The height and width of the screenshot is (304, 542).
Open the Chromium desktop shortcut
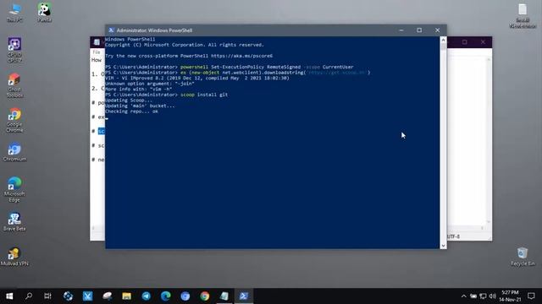point(14,152)
